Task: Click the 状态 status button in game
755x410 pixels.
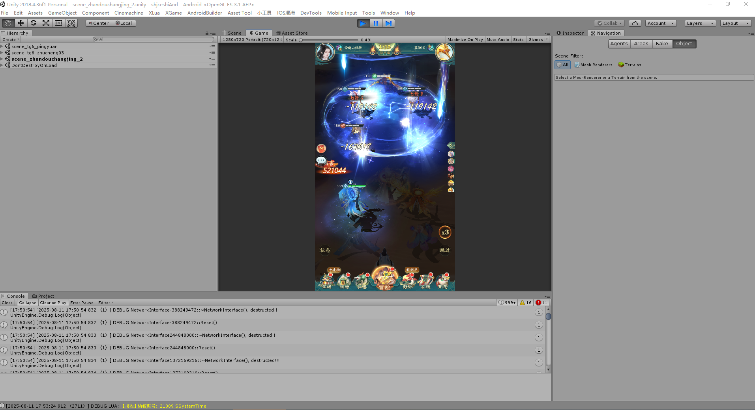Action: point(325,250)
